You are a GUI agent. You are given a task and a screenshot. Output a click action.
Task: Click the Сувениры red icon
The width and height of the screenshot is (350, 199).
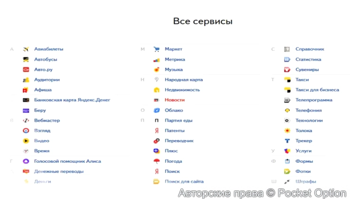point(287,70)
